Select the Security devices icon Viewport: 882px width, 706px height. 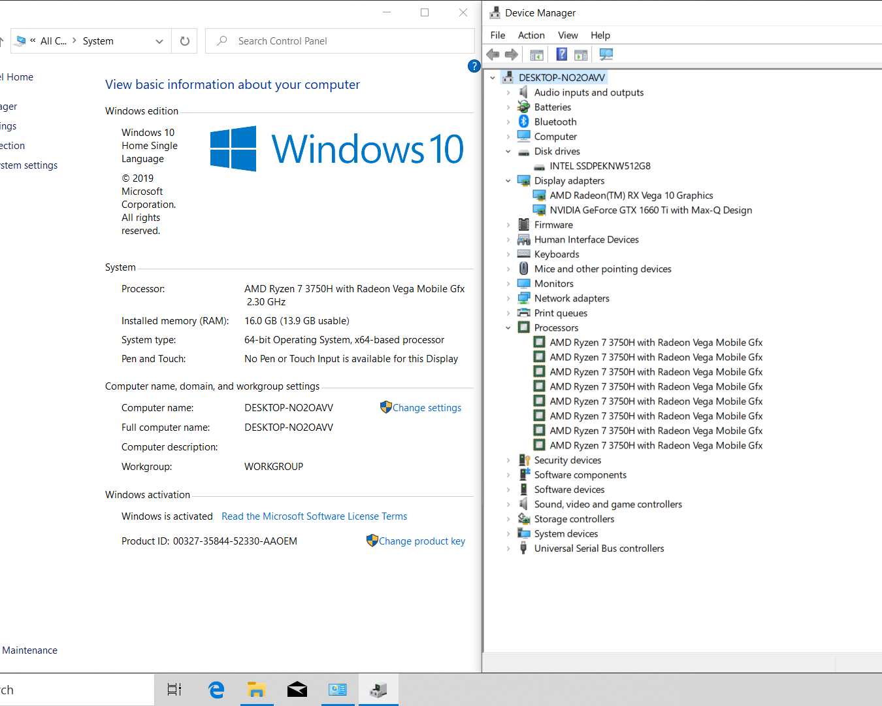[x=523, y=460]
